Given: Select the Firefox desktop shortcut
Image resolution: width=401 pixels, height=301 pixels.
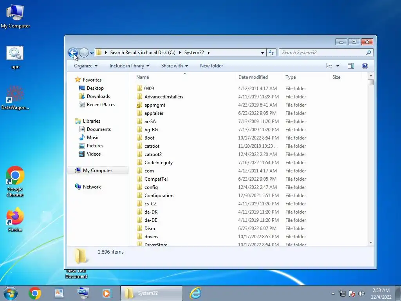Looking at the screenshot, I should (15, 220).
